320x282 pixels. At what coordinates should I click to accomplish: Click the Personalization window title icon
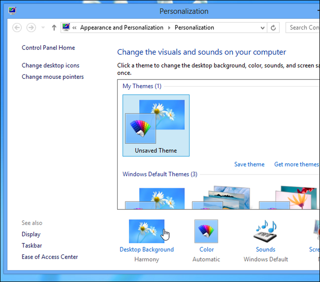click(12, 11)
